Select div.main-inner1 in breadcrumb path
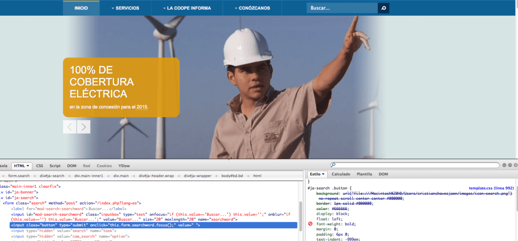 [89, 176]
